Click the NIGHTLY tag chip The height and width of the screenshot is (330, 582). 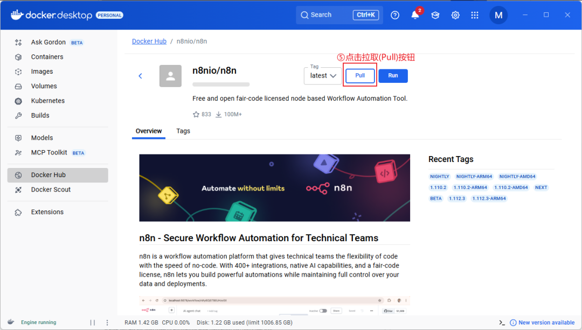440,177
